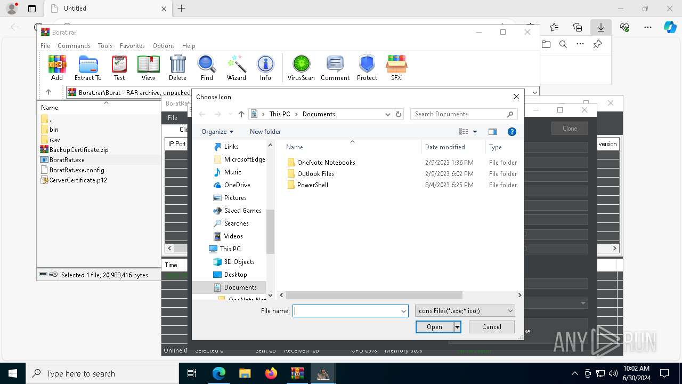Open Firefox from the taskbar

[271, 373]
